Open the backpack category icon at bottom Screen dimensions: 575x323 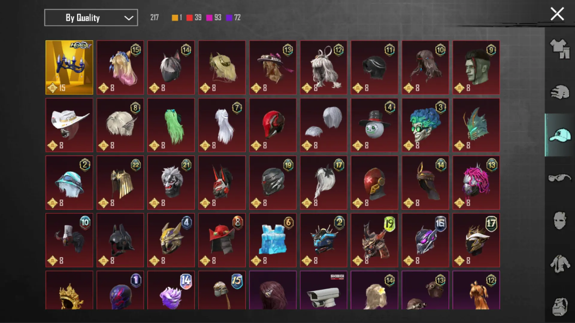[x=559, y=307]
